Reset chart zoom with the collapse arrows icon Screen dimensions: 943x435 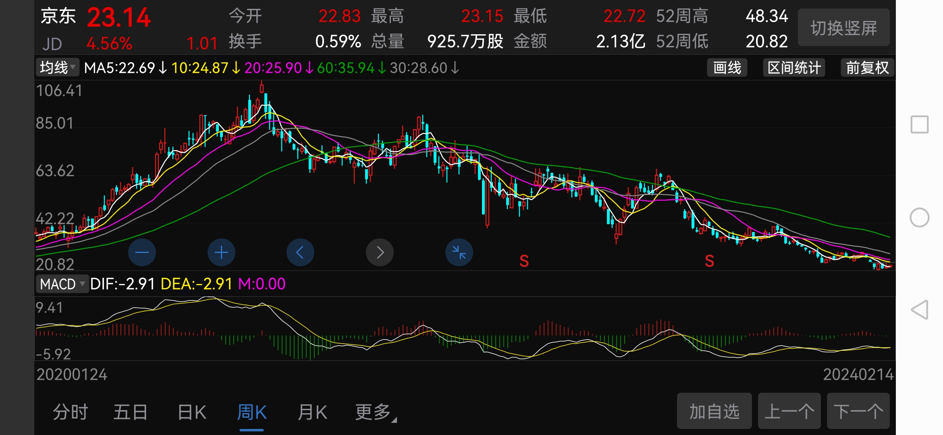[458, 252]
